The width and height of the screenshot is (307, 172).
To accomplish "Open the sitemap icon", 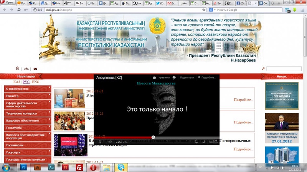I will click(26, 68).
